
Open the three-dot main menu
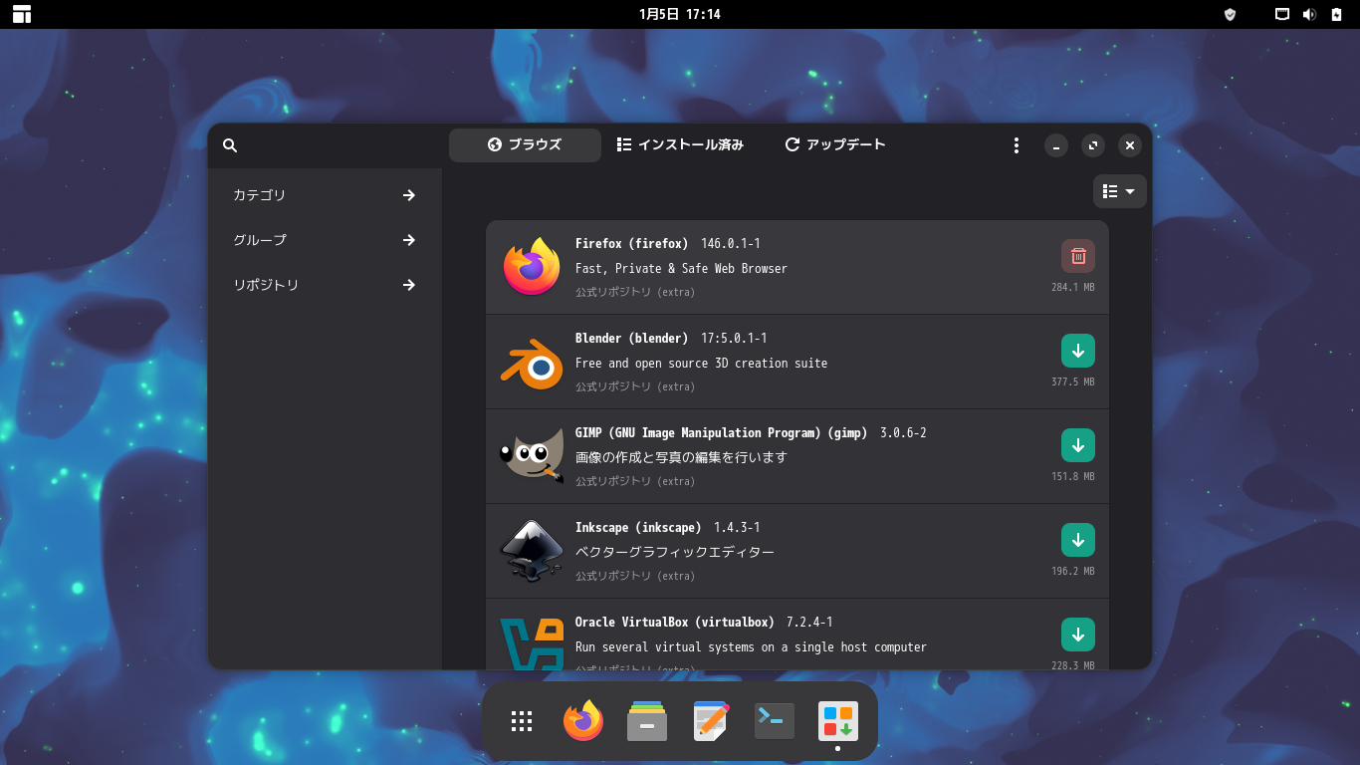pos(1016,145)
